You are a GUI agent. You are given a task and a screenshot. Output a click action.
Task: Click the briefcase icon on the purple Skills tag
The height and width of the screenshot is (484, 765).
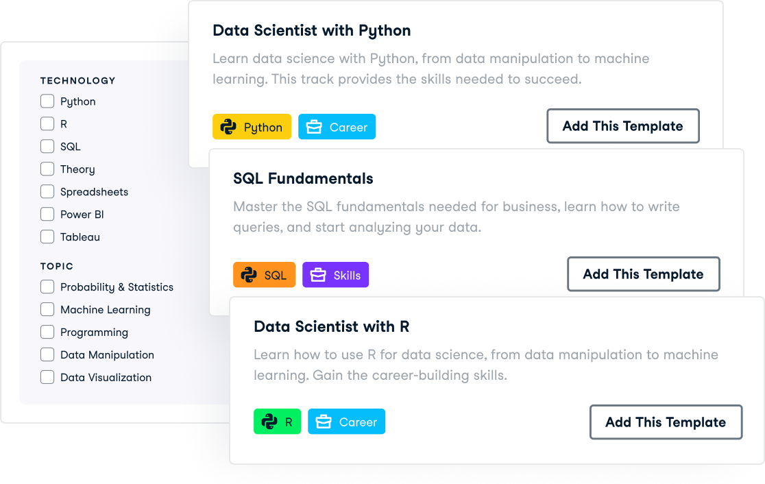click(x=316, y=274)
